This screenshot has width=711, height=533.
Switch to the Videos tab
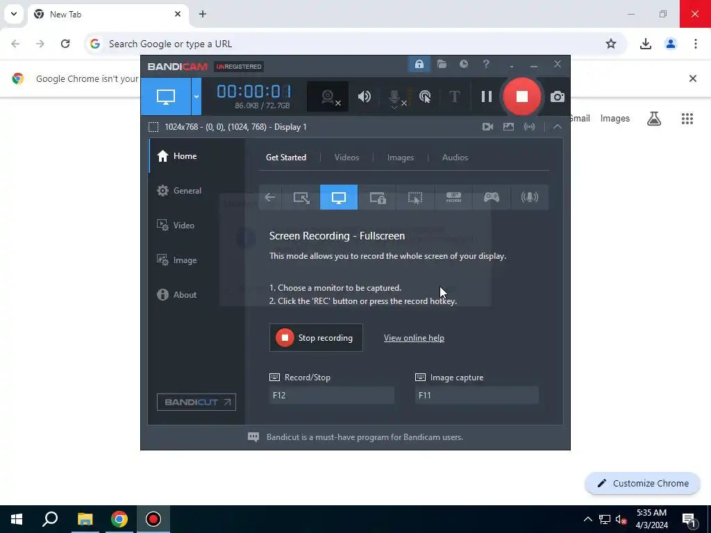point(346,158)
